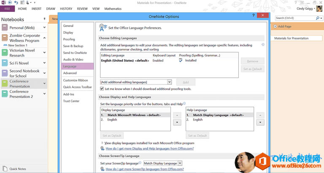Select Quick Access Toolbar options category

click(x=78, y=87)
